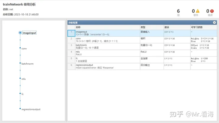Click the errors count 0
219x123 pixels.
coord(208,11)
